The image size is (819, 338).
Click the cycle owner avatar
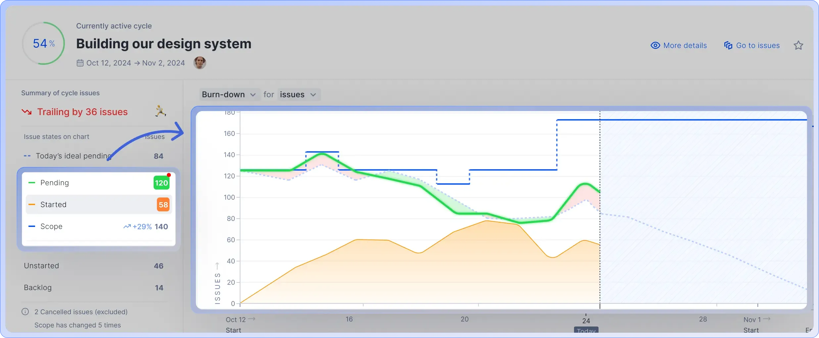(x=200, y=63)
